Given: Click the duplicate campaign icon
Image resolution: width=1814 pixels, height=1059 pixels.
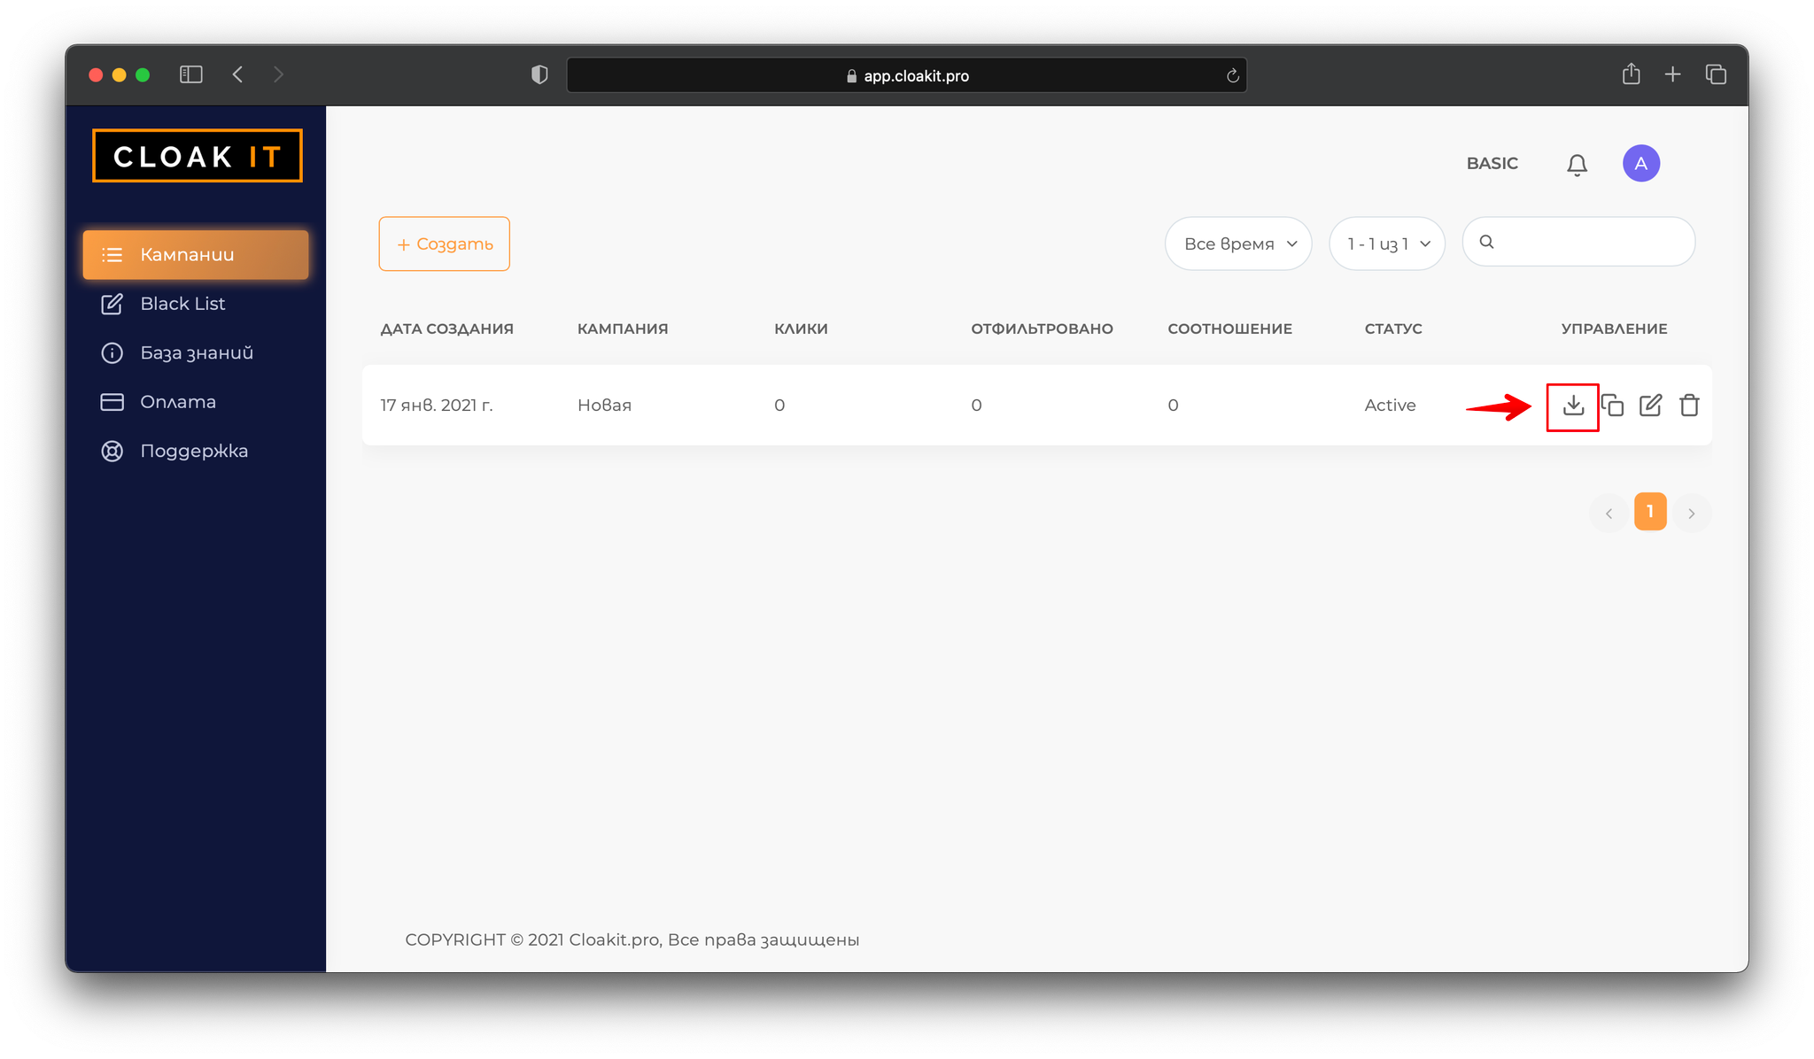Looking at the screenshot, I should click(x=1612, y=406).
